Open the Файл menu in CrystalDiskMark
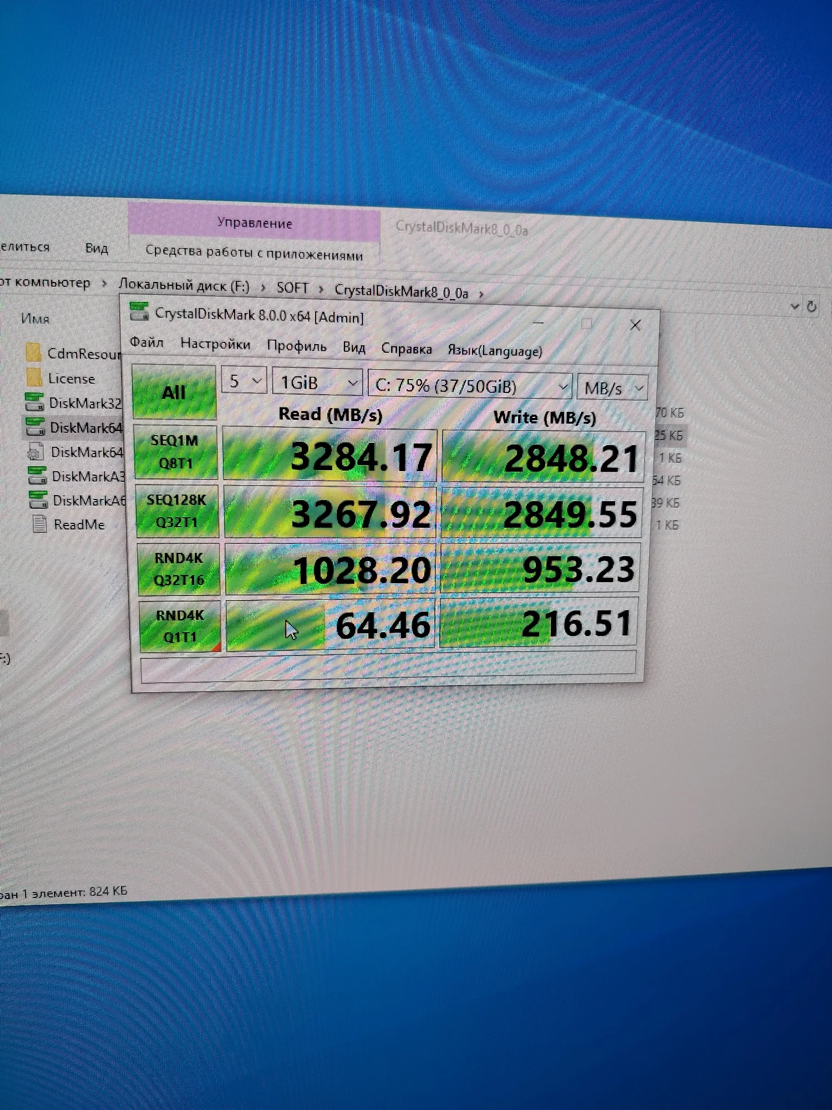The image size is (832, 1110). [146, 342]
